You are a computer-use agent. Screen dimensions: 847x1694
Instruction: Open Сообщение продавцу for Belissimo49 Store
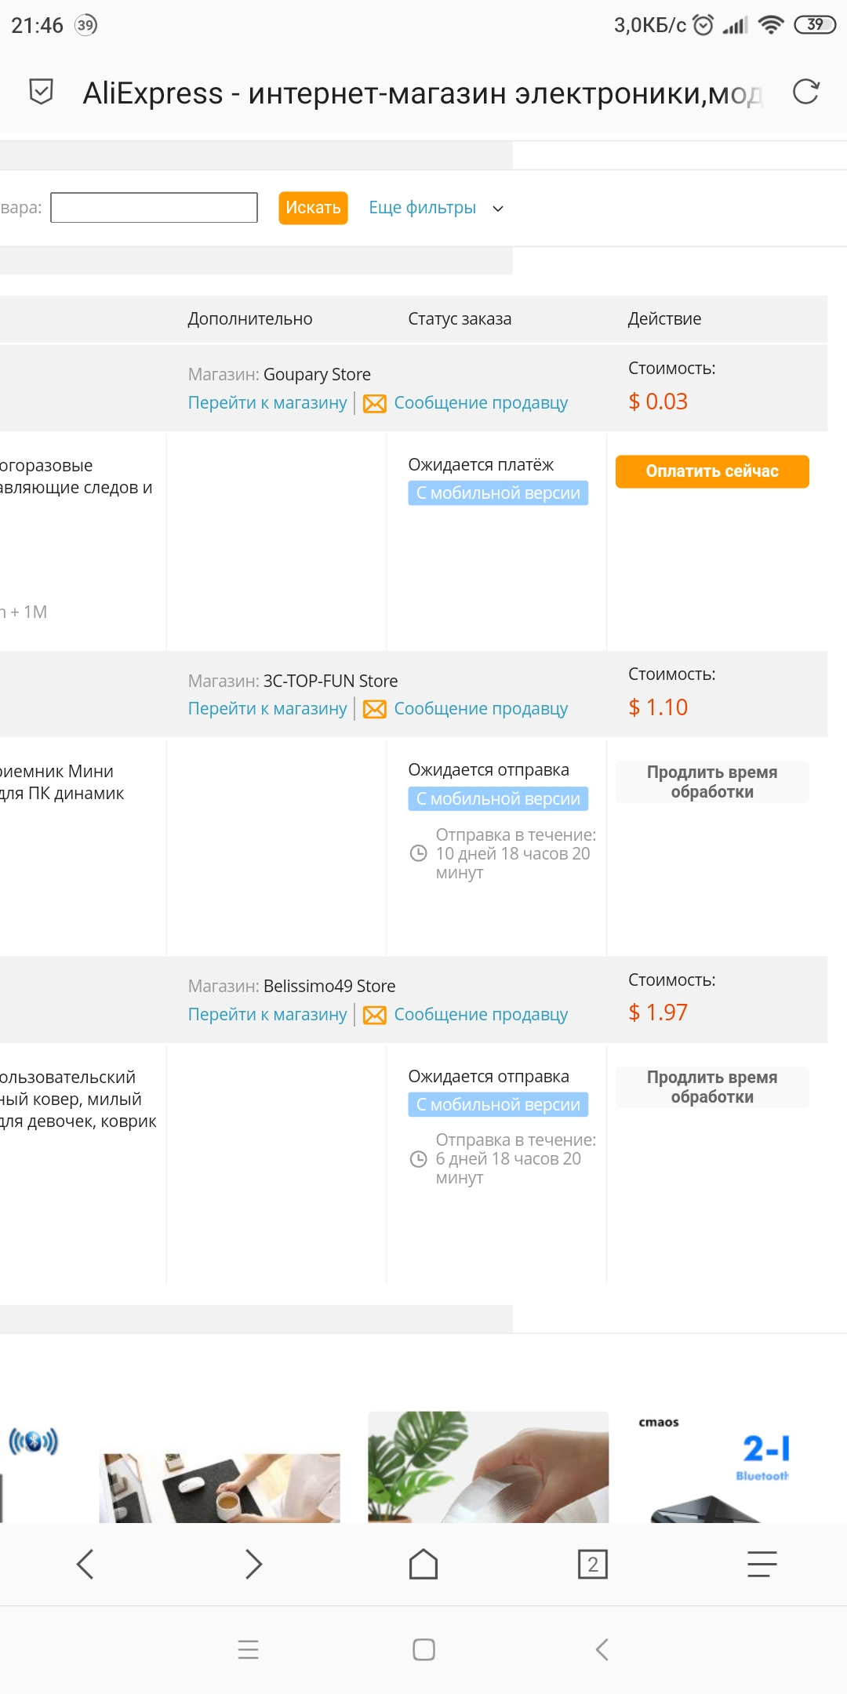click(x=481, y=1014)
